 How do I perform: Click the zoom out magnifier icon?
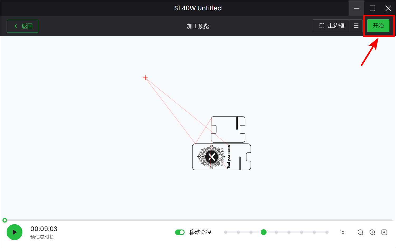pyautogui.click(x=360, y=232)
